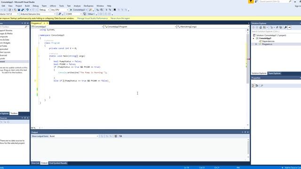Open the vMicro menu
The height and width of the screenshot is (169, 301).
click(x=53, y=6)
